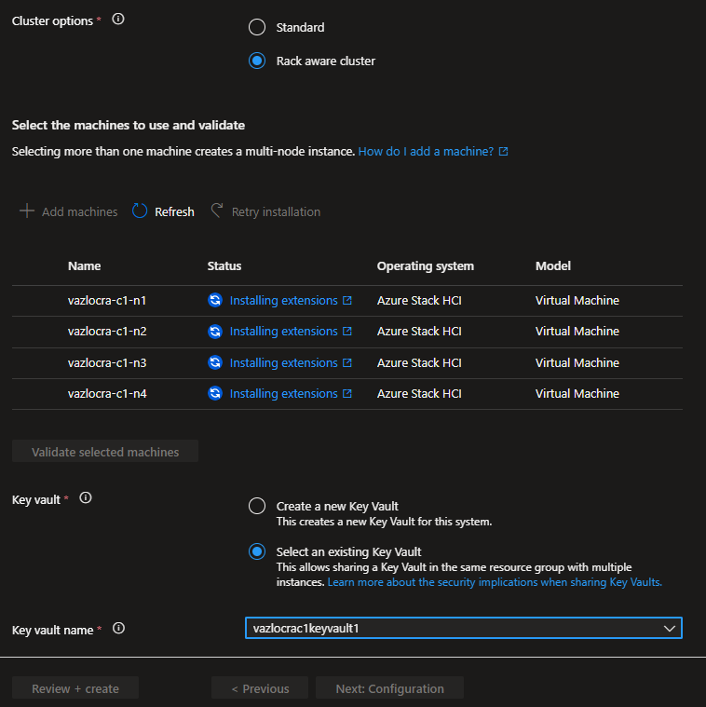The height and width of the screenshot is (707, 706).
Task: Open the Key vault name dropdown
Action: coord(462,628)
